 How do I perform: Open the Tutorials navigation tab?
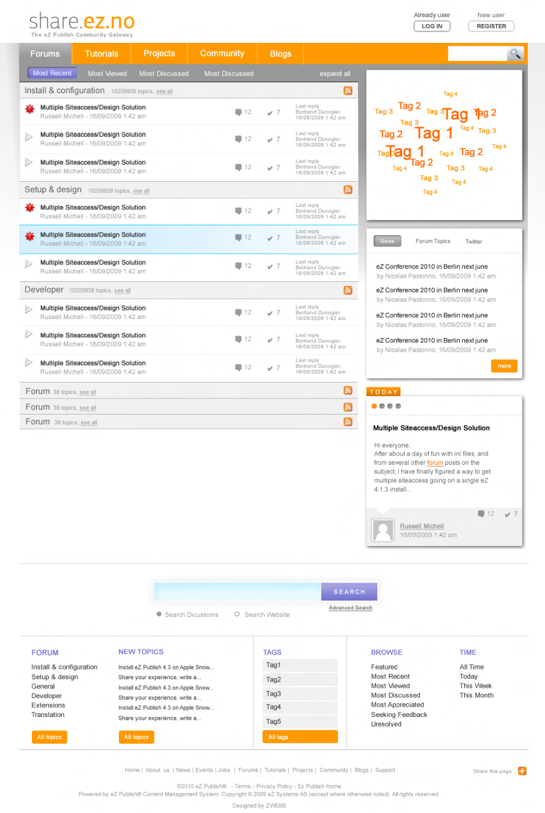101,54
